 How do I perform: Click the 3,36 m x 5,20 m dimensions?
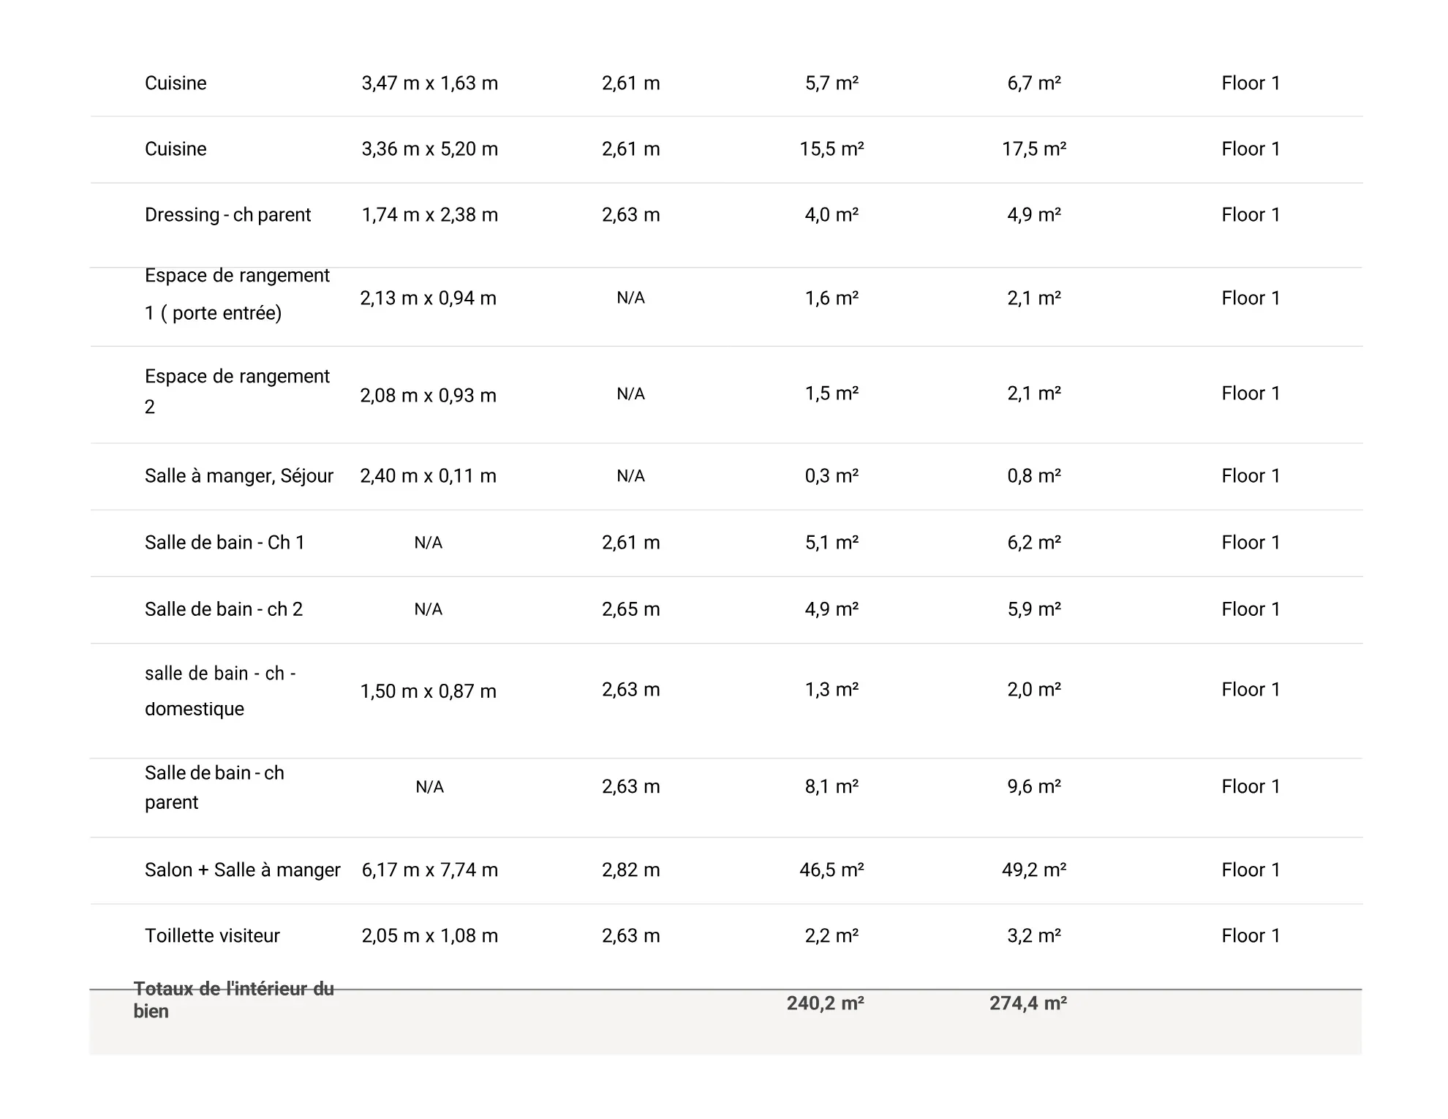tap(430, 149)
